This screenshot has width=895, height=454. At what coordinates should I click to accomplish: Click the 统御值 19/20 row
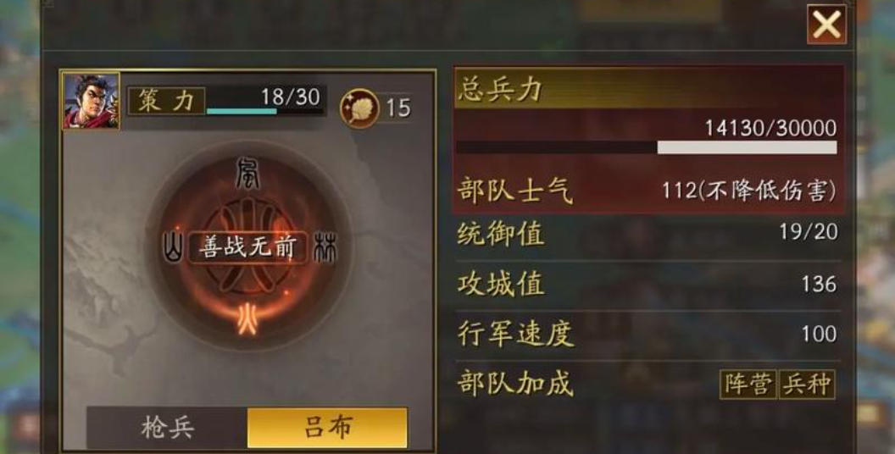coord(648,233)
